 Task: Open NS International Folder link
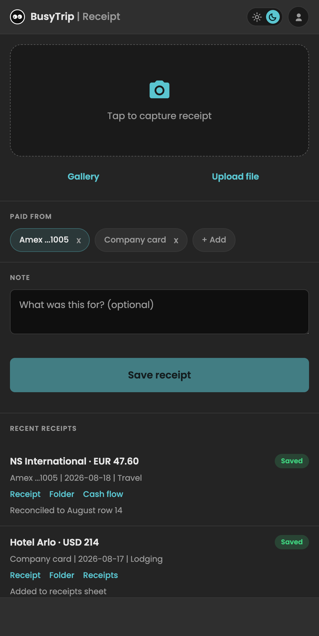[x=62, y=494]
